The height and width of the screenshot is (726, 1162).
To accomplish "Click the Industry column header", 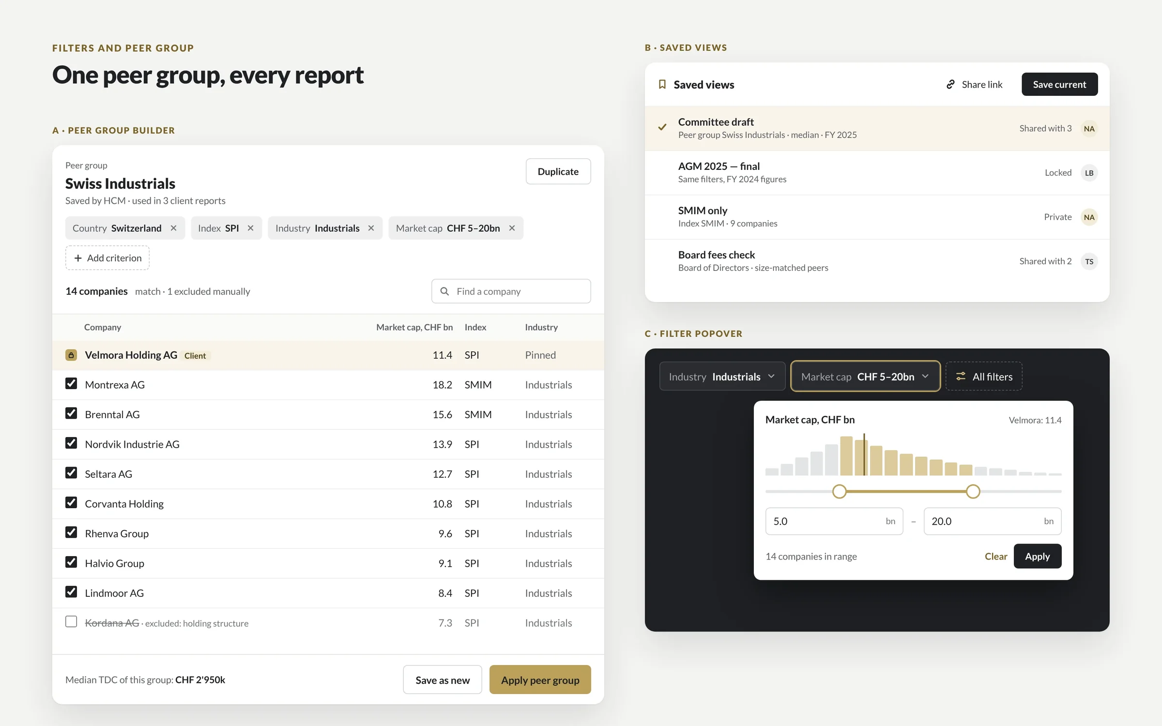I will [x=541, y=327].
